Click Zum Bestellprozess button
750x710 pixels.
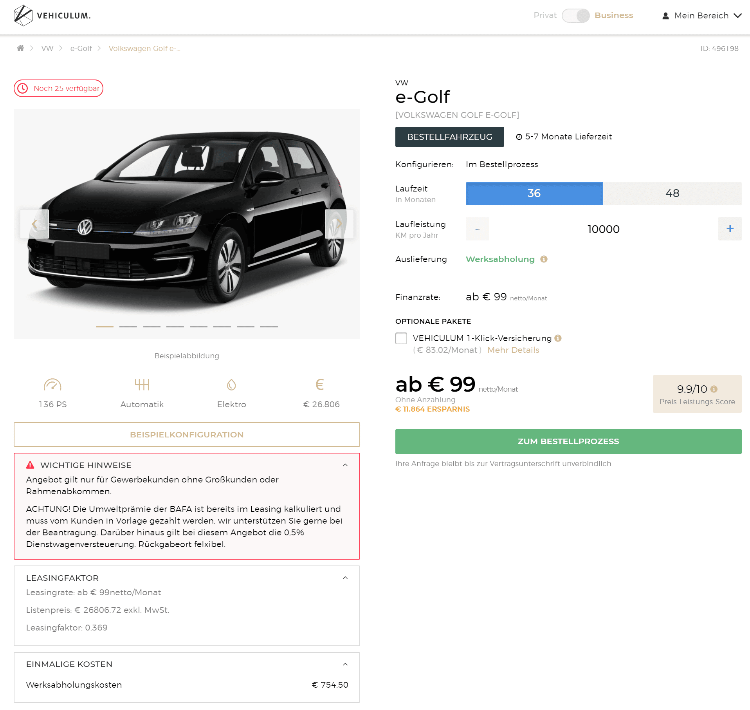click(x=568, y=441)
